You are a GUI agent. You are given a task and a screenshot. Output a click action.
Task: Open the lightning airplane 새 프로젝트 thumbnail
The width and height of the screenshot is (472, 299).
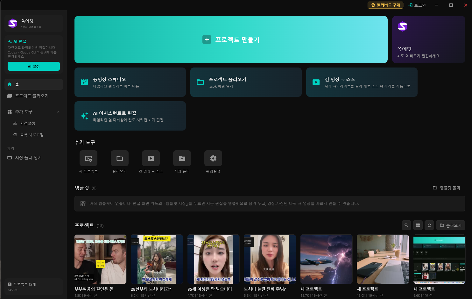point(327,259)
